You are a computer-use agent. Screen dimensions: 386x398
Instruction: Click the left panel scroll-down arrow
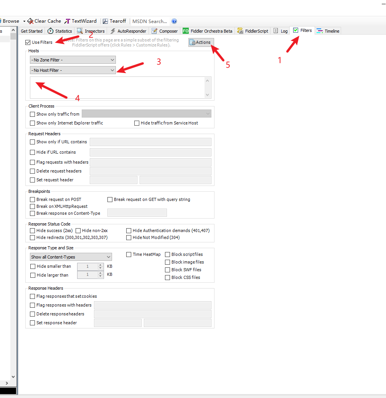13,377
